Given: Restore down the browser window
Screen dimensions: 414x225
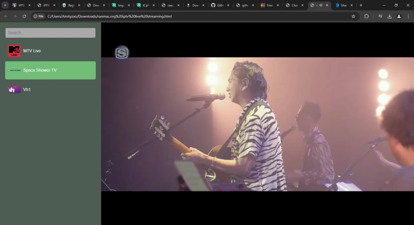Looking at the screenshot, I should click(x=396, y=5).
